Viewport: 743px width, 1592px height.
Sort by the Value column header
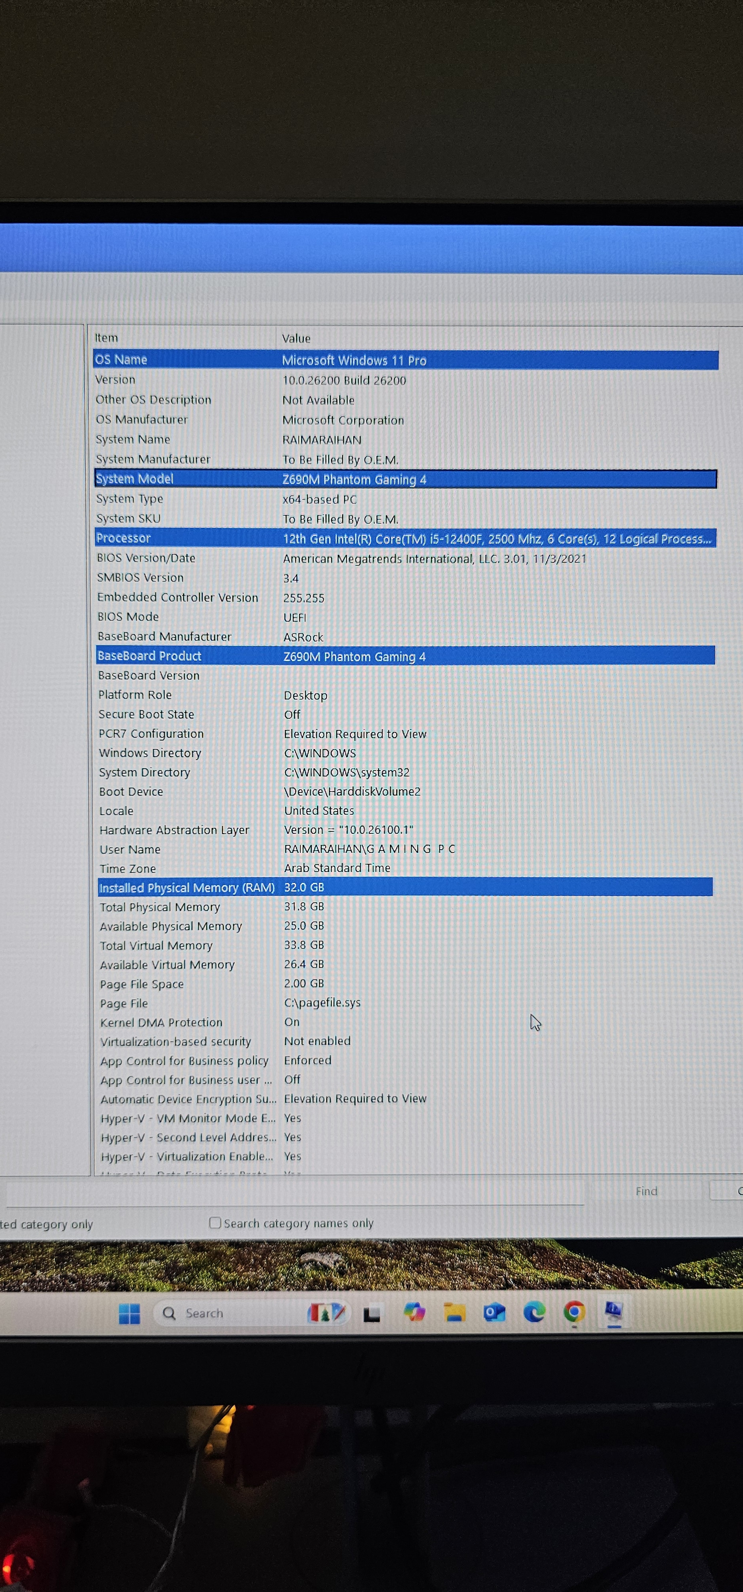[x=497, y=339]
